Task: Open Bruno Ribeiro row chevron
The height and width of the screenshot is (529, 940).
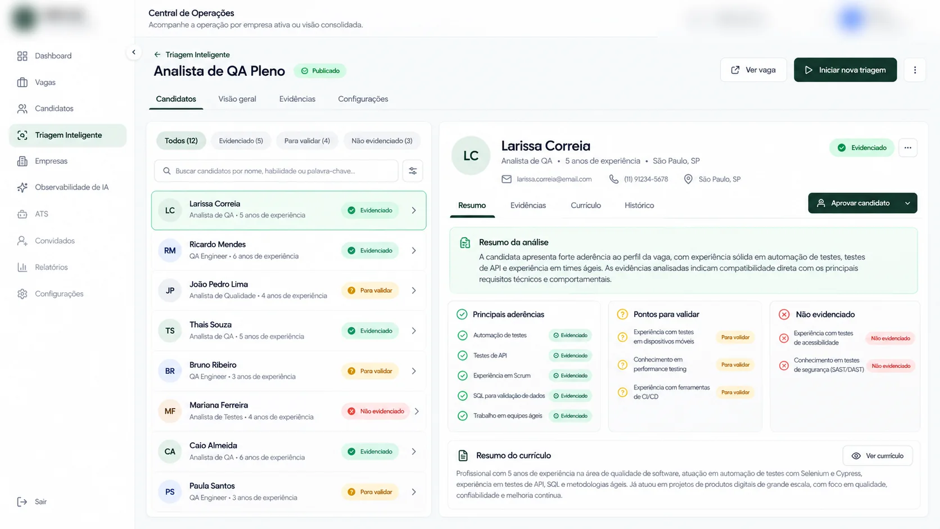Action: [x=414, y=371]
